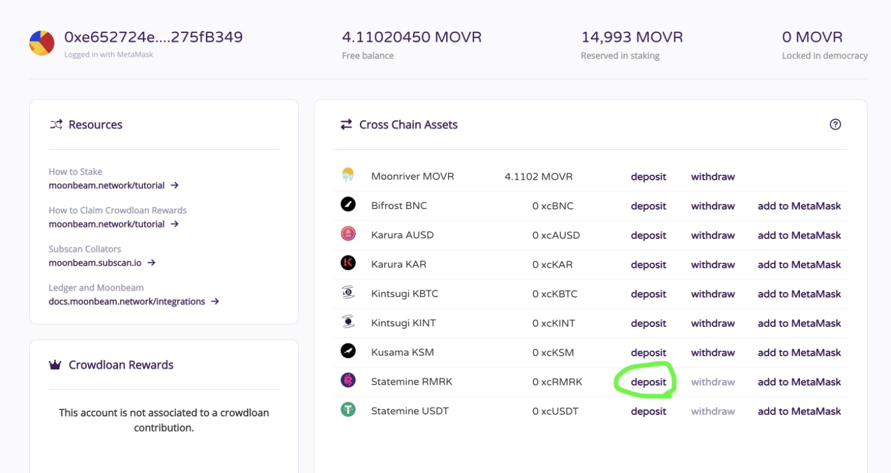The height and width of the screenshot is (473, 891).
Task: Click the Logged in with MetaMask label
Action: click(109, 54)
